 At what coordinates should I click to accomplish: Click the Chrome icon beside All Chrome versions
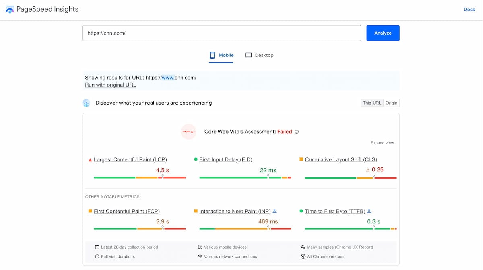303,256
